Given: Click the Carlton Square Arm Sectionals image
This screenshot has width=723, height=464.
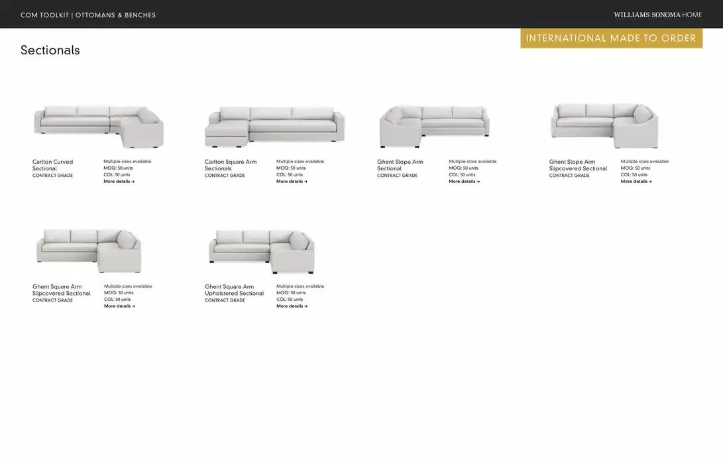Looking at the screenshot, I should click(274, 127).
